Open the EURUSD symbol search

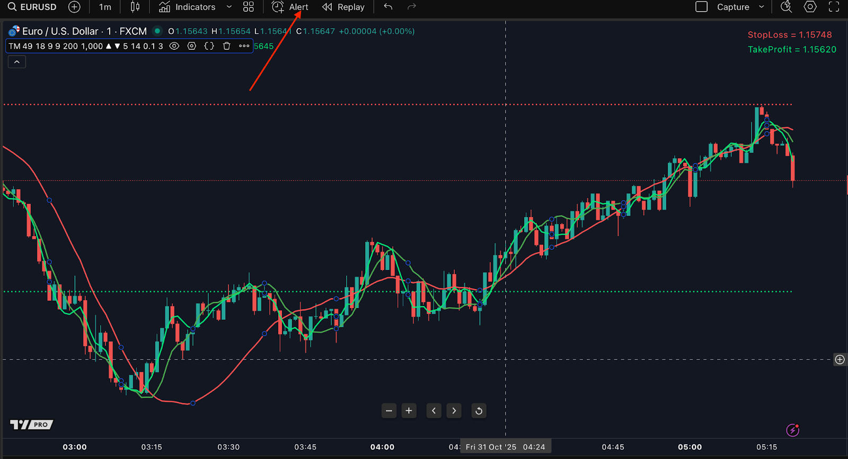click(32, 7)
